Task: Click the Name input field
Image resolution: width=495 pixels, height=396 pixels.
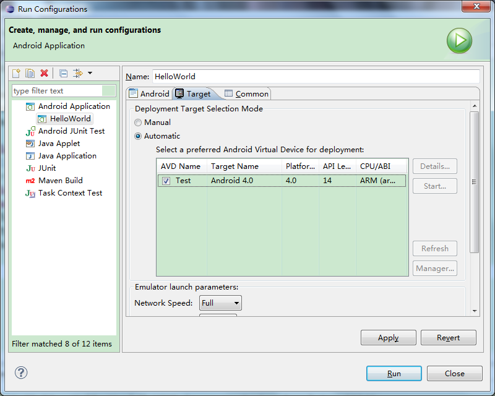Action: (x=316, y=77)
